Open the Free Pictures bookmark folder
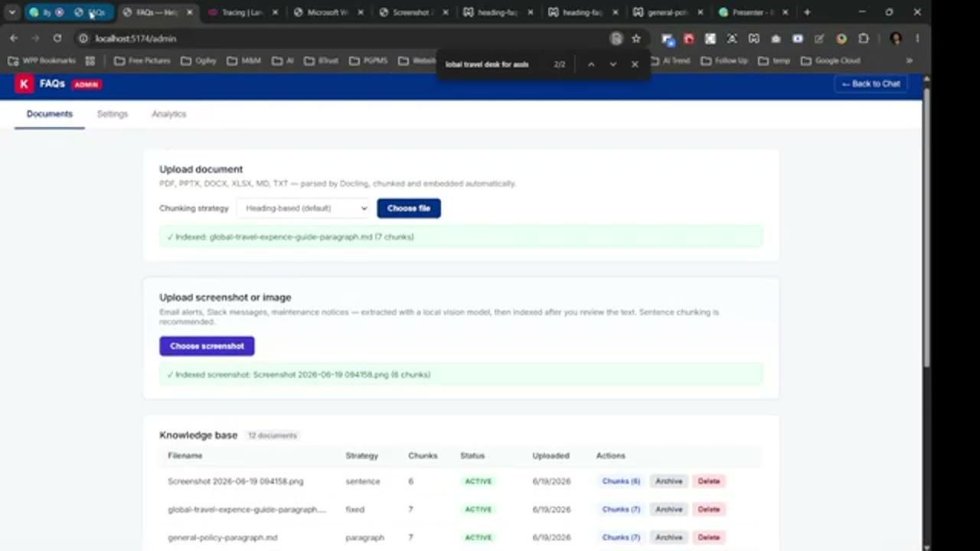980x551 pixels. coord(142,60)
